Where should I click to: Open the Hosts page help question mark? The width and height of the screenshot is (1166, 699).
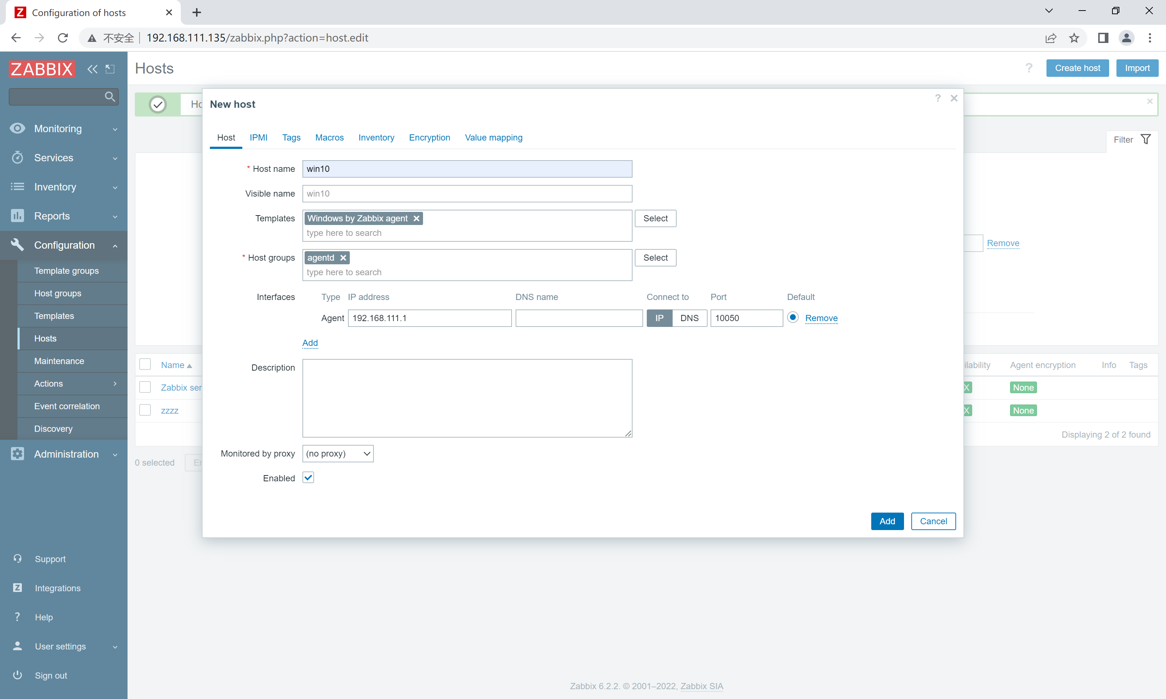pos(1029,68)
